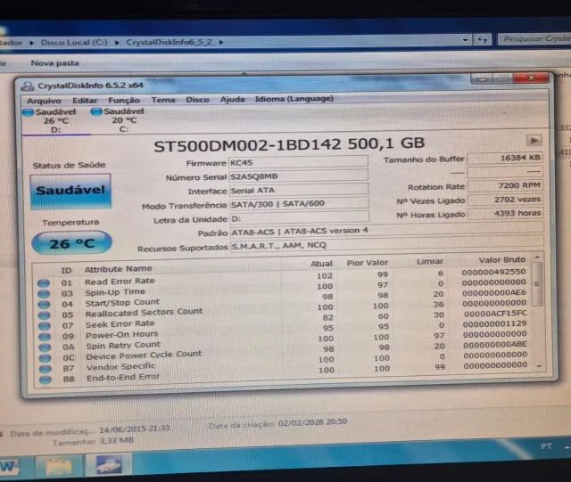The image size is (571, 482).
Task: Click the Interface field Serial ATA
Action: pos(298,190)
